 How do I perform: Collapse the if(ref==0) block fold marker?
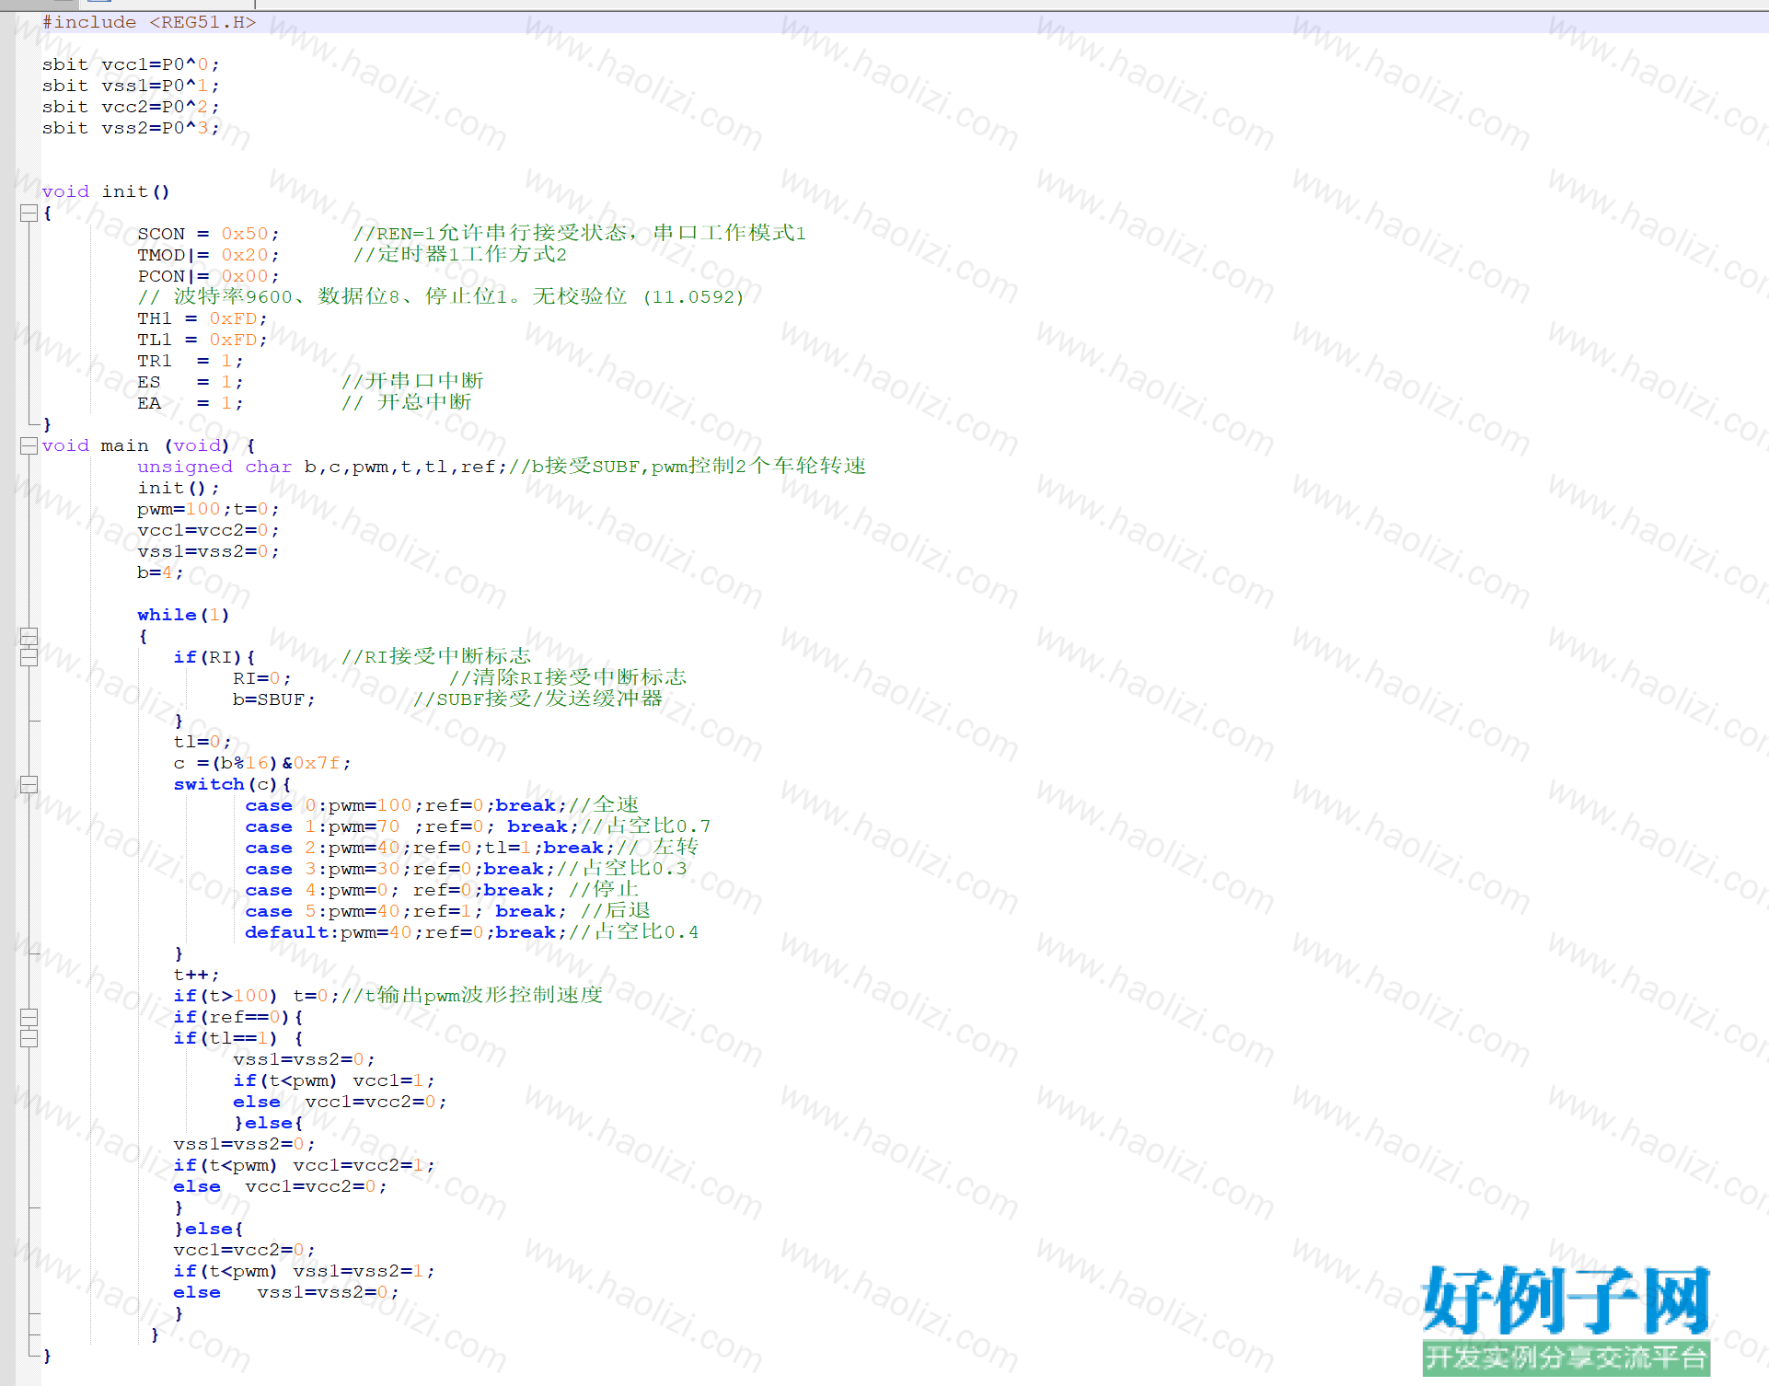[x=29, y=1017]
